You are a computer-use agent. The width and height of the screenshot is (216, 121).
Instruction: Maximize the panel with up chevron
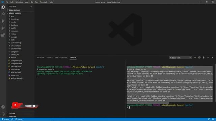208,57
